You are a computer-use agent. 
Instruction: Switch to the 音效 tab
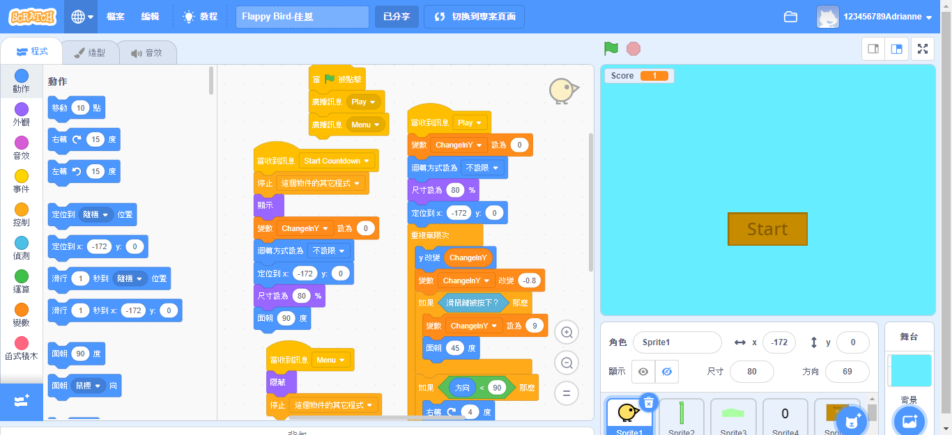click(146, 52)
